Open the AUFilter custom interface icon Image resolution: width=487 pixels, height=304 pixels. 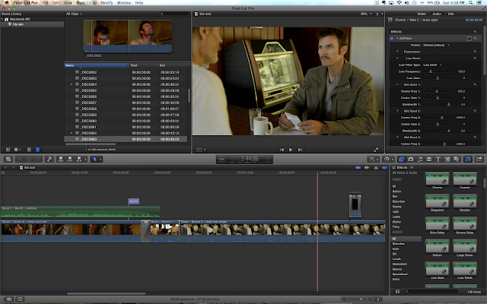(469, 39)
